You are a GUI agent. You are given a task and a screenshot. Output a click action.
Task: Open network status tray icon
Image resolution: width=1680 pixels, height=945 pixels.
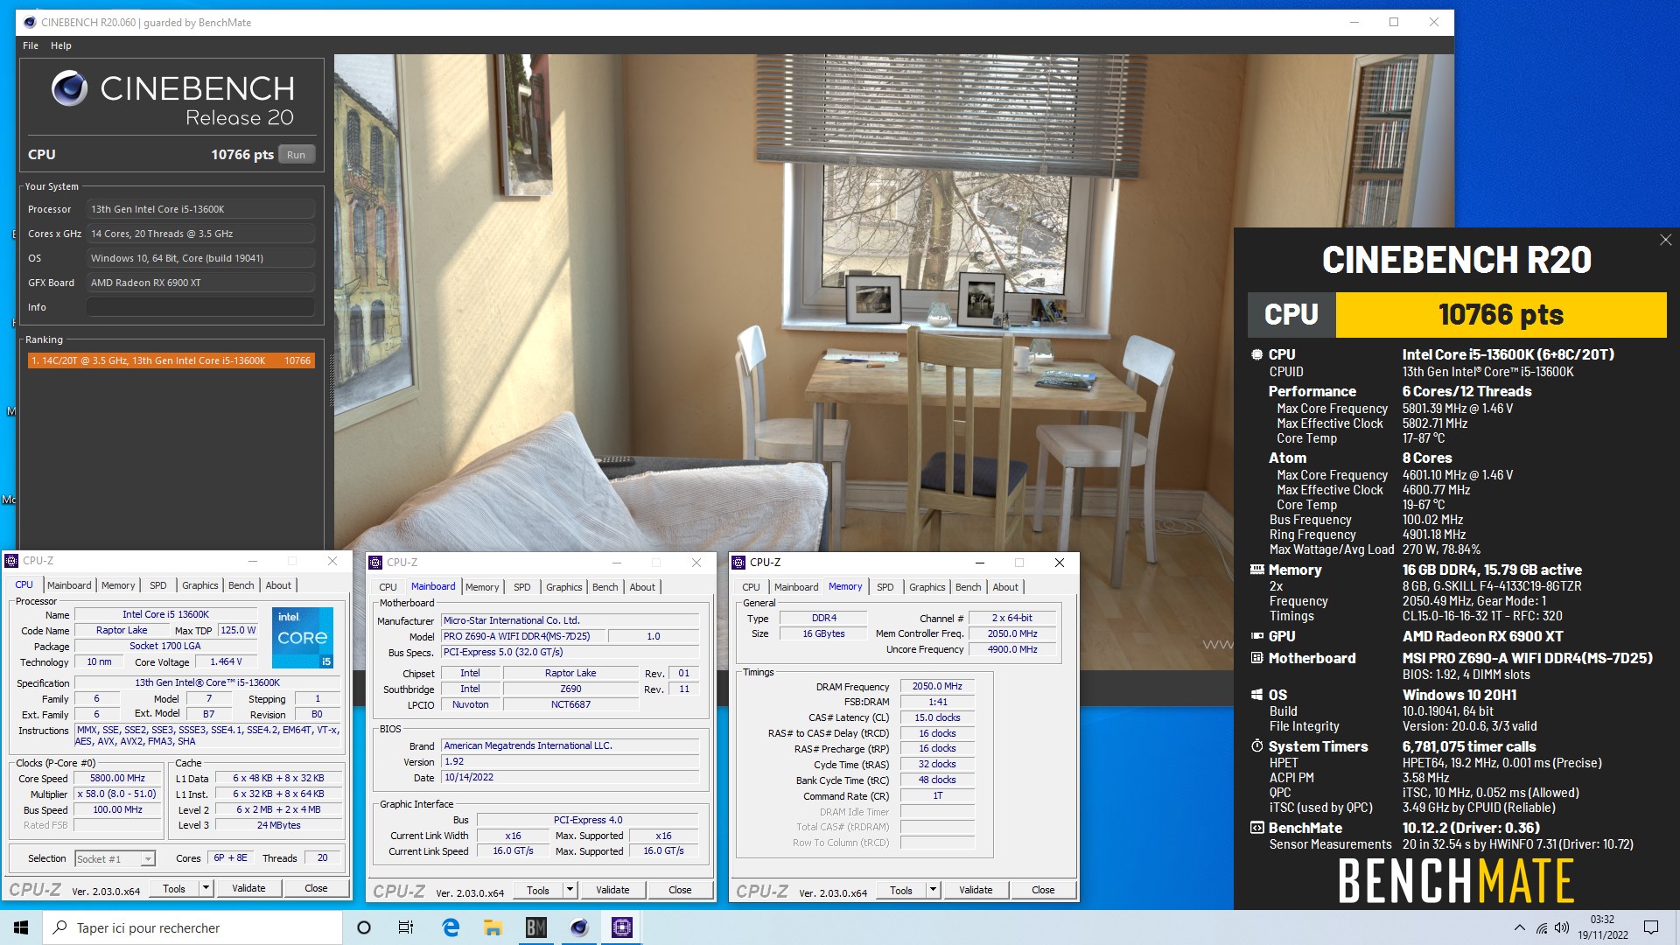point(1541,927)
